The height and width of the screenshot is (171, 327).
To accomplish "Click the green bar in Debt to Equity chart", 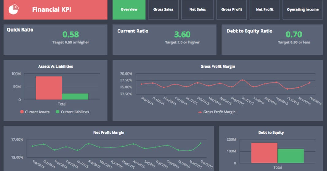I will (x=291, y=156).
